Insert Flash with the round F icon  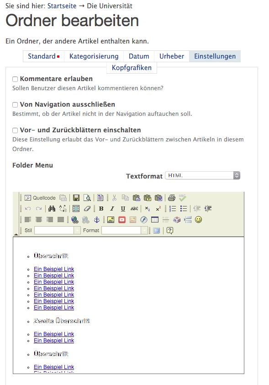144,219
